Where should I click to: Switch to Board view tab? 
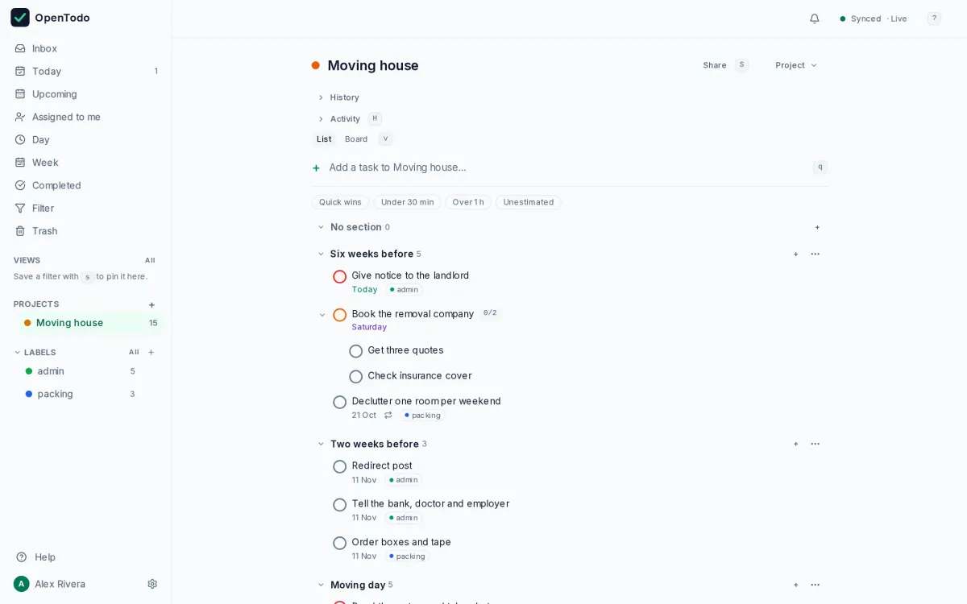(x=356, y=139)
